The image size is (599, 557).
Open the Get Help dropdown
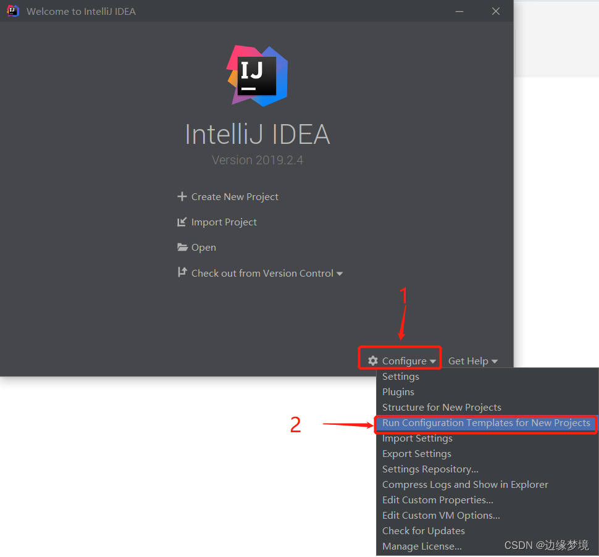[473, 361]
